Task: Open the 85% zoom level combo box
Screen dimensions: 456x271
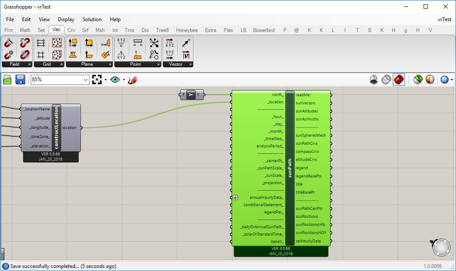Action: tap(60, 80)
